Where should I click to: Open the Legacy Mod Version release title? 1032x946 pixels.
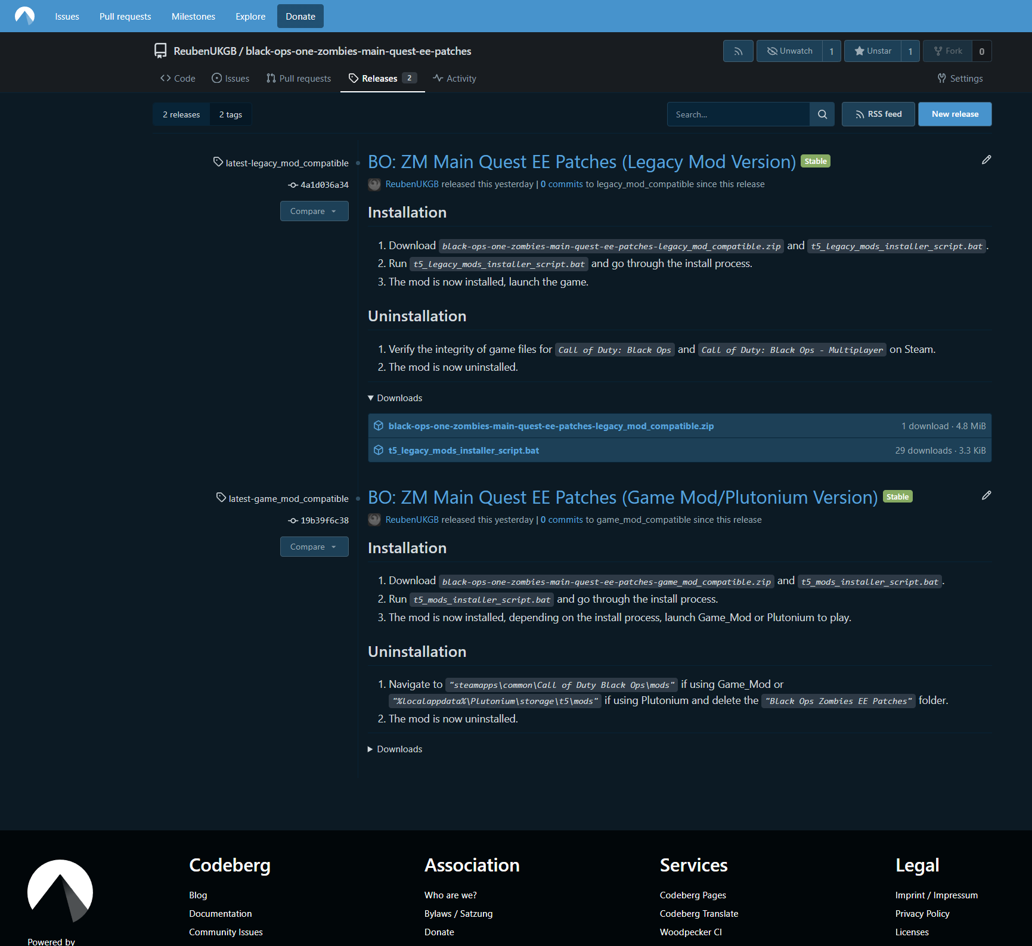click(582, 162)
